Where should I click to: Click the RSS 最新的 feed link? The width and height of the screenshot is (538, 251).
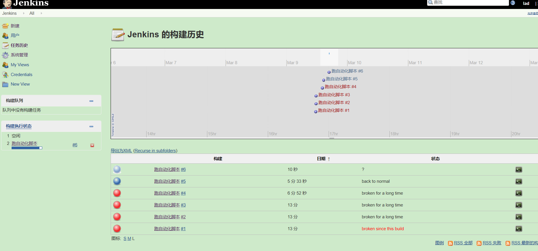(525, 243)
